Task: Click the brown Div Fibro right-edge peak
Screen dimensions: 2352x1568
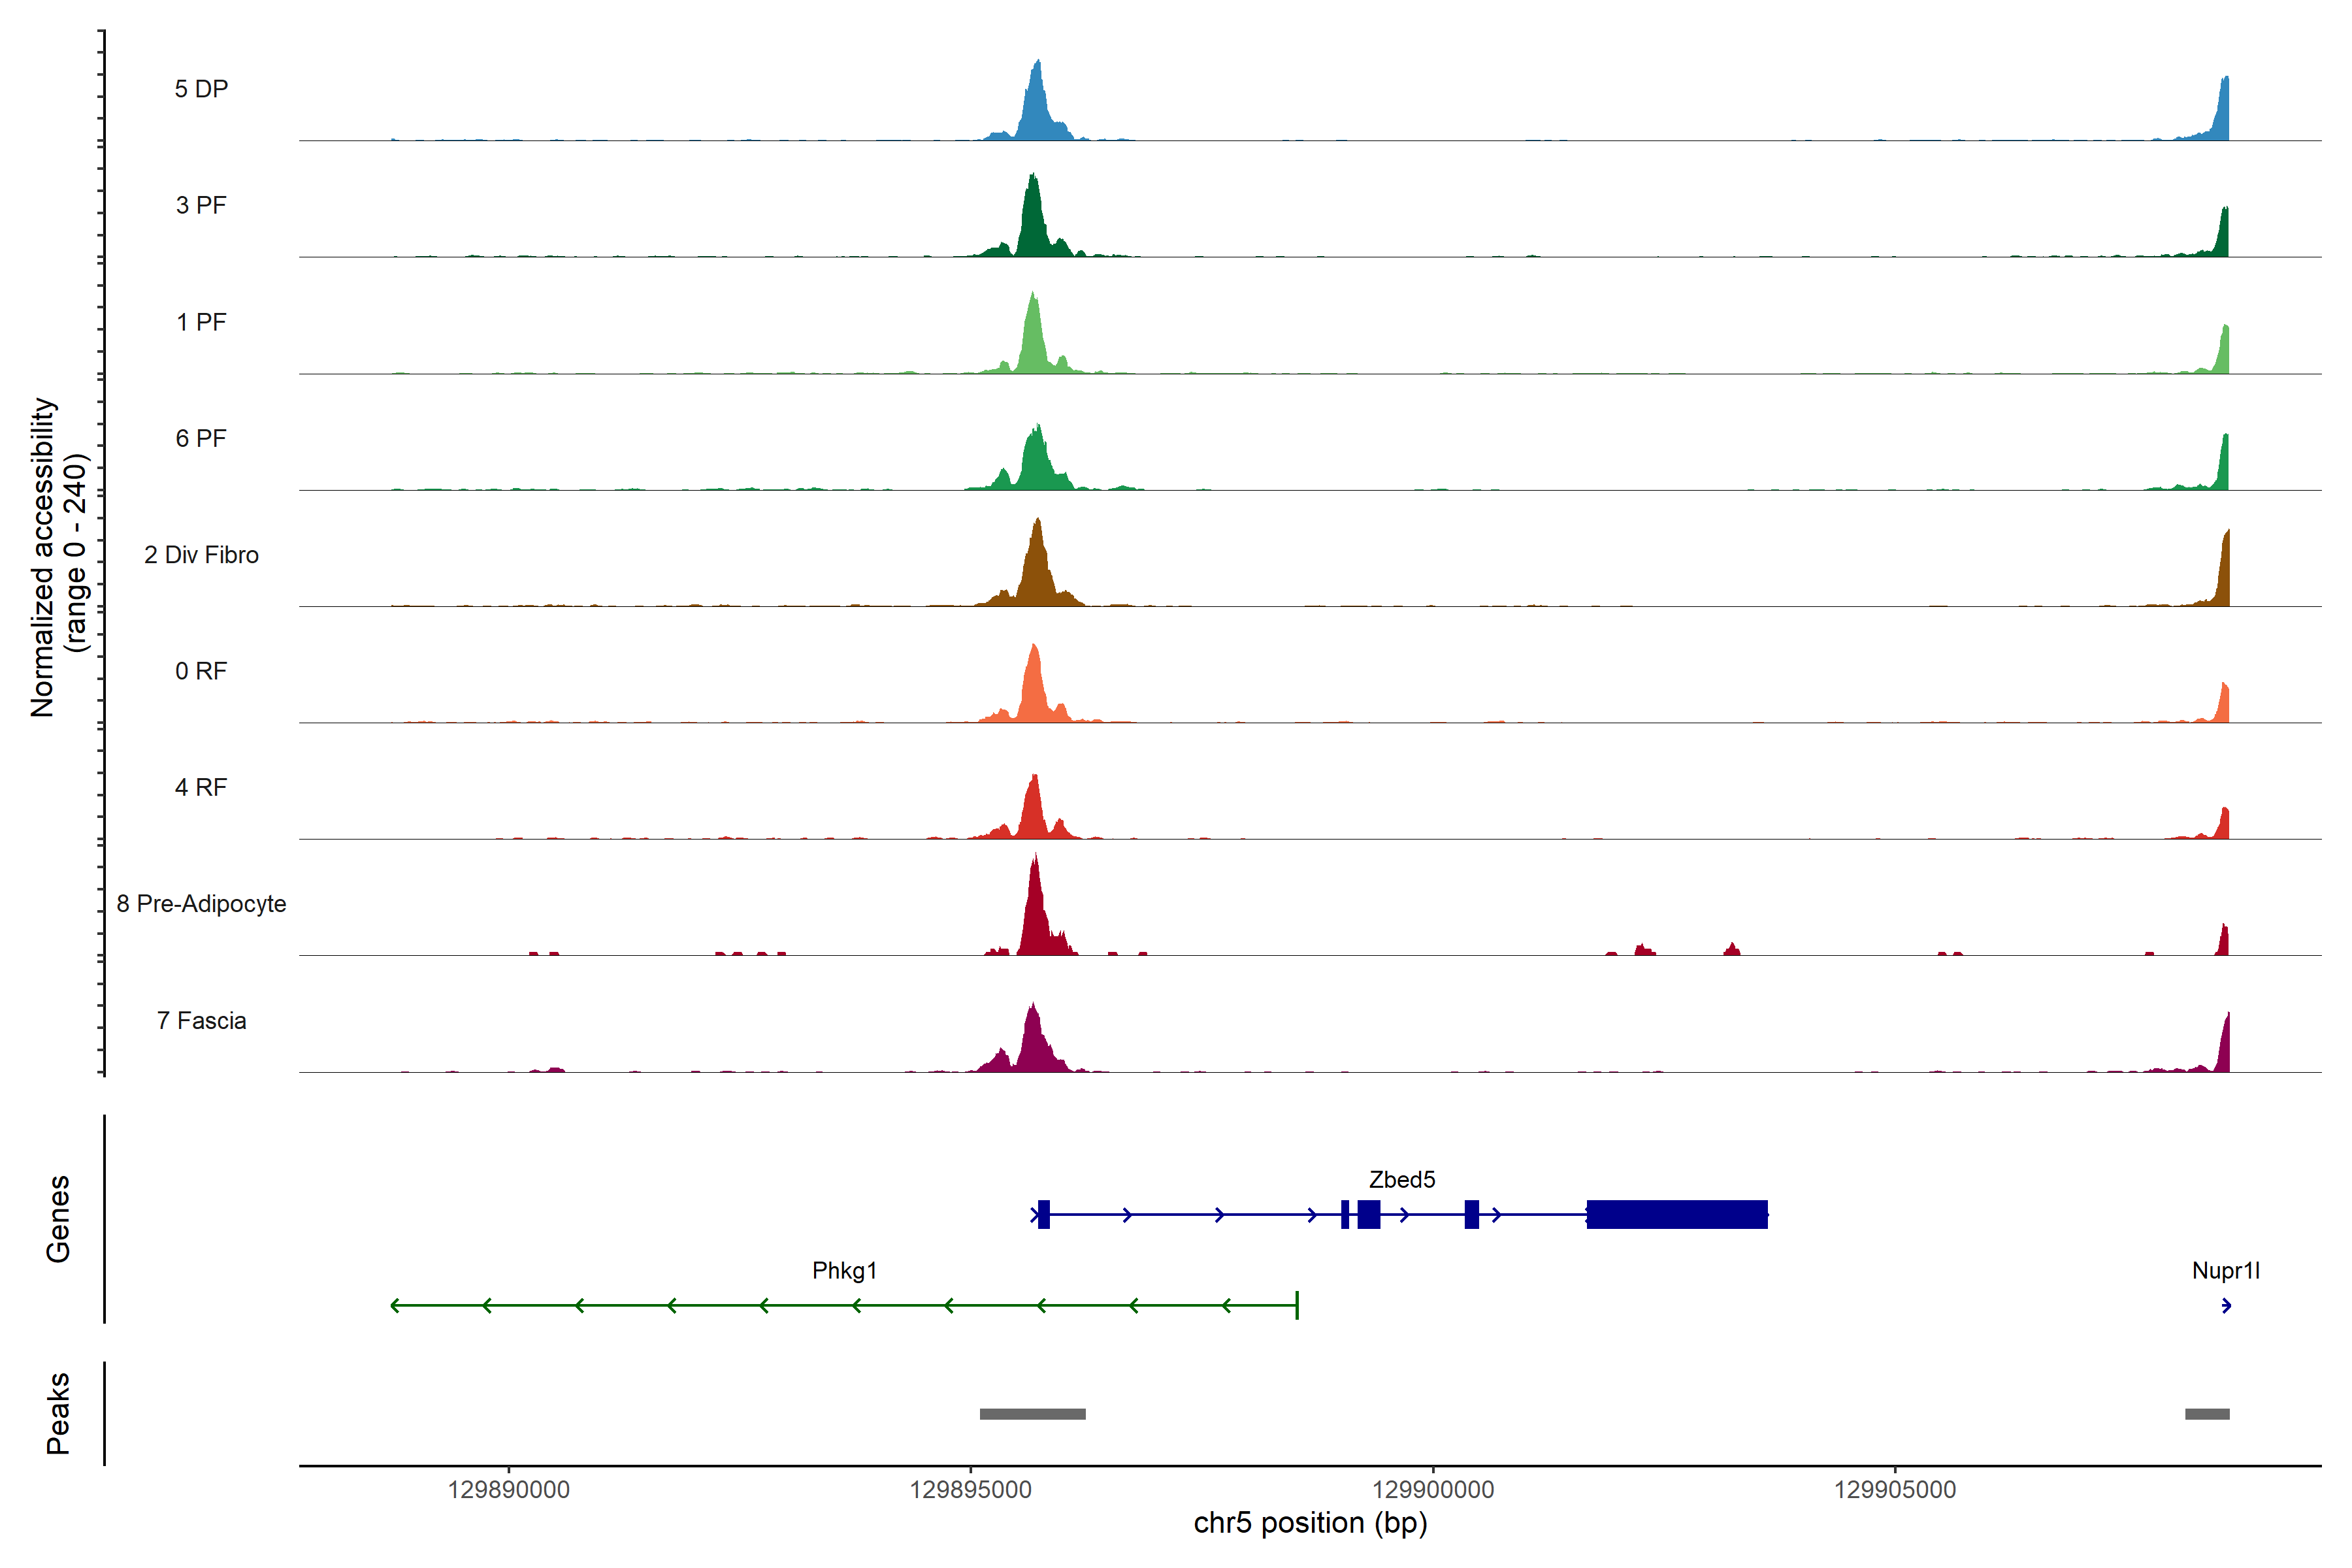Action: (2224, 575)
